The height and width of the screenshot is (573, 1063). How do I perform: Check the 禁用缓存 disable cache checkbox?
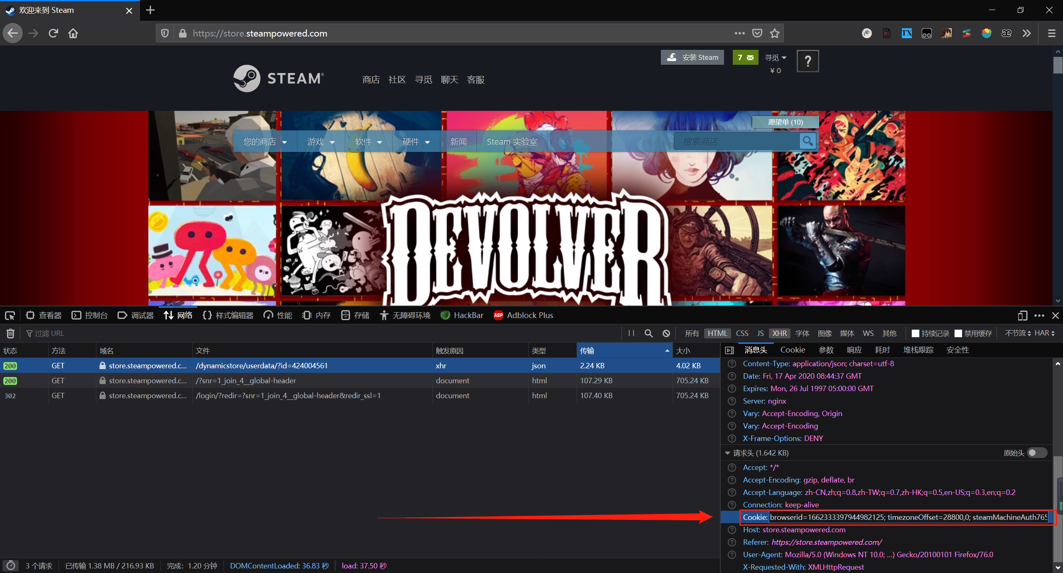[958, 333]
